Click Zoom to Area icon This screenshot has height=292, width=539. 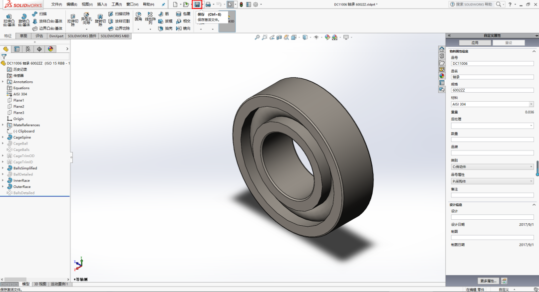click(265, 37)
